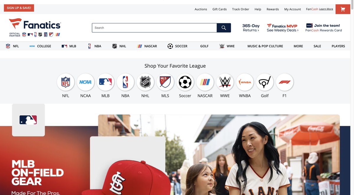Click the search magnifier button

pyautogui.click(x=224, y=28)
